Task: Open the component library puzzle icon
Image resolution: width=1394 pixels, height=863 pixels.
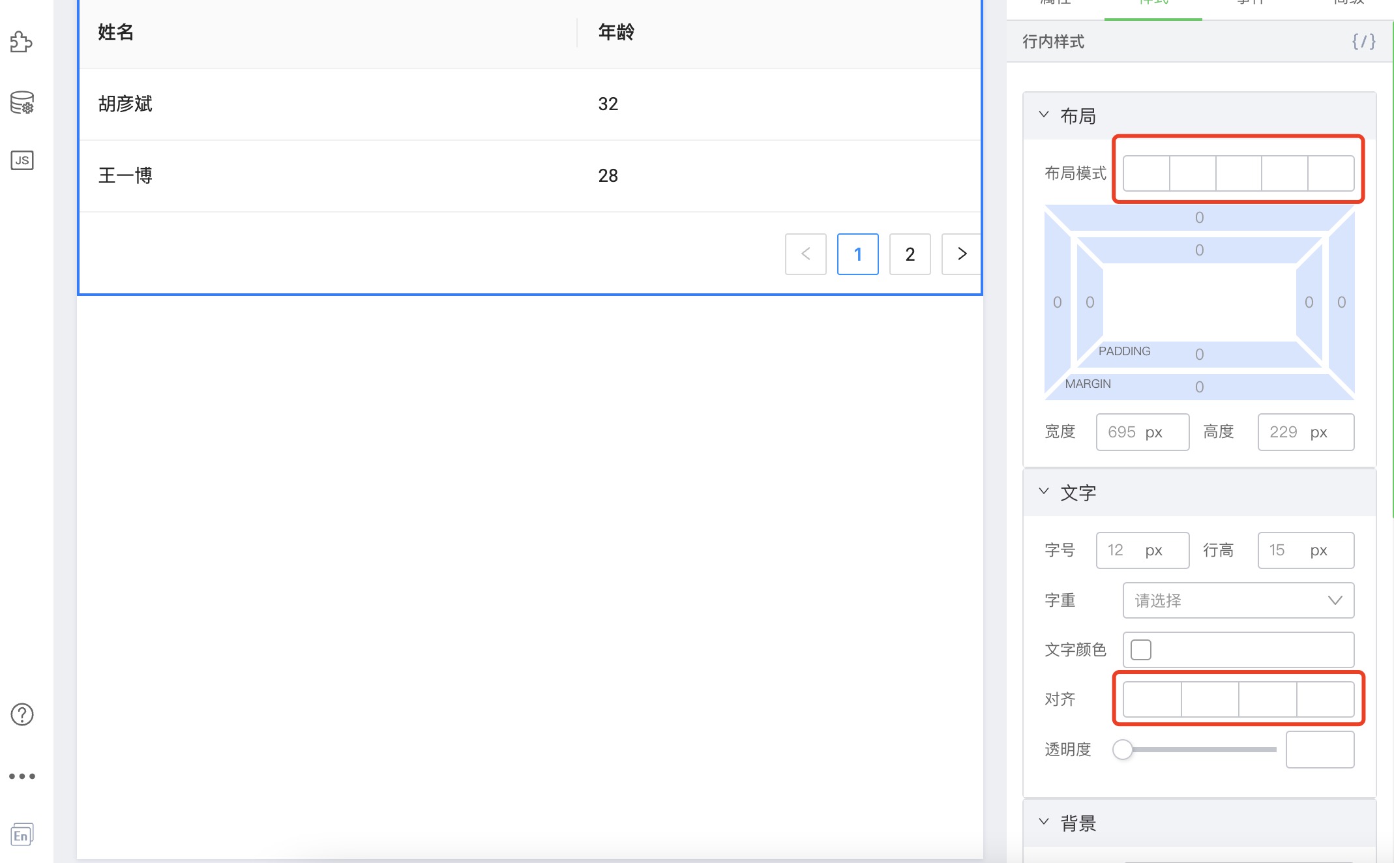Action: tap(22, 42)
